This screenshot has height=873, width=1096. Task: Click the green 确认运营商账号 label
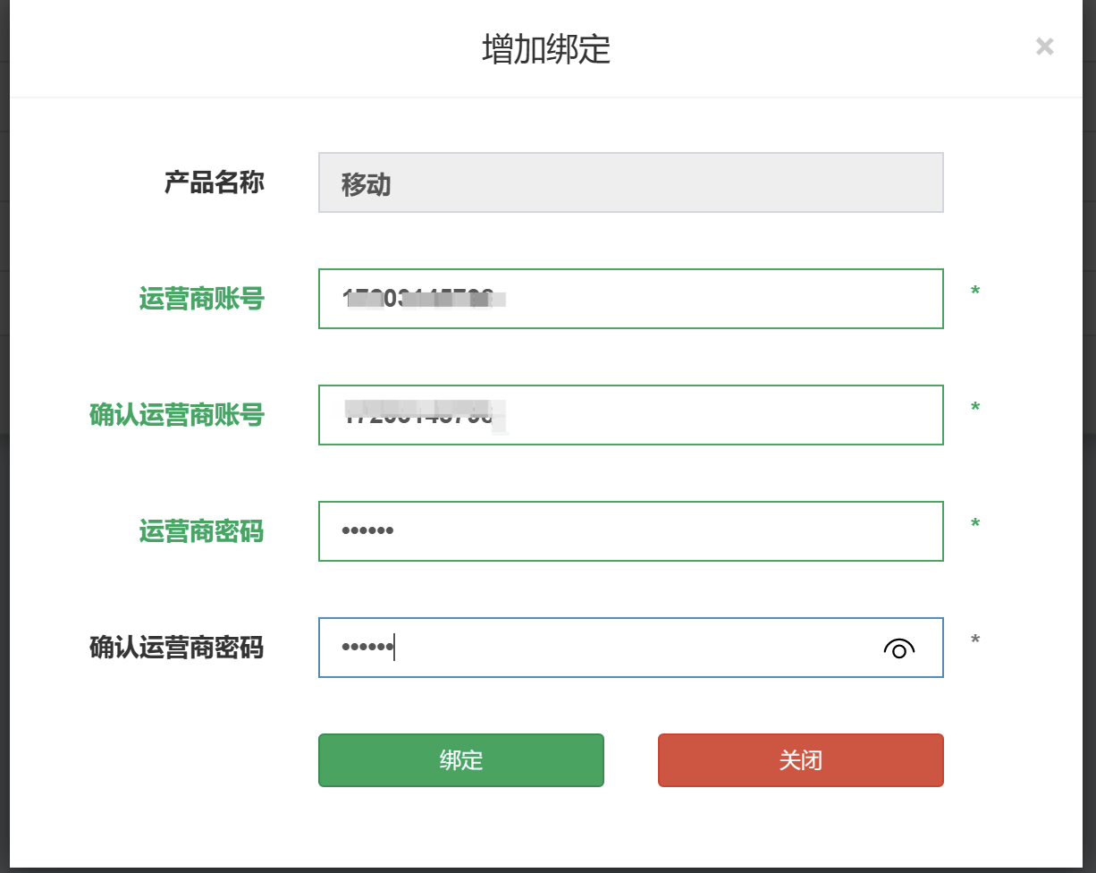(x=176, y=415)
